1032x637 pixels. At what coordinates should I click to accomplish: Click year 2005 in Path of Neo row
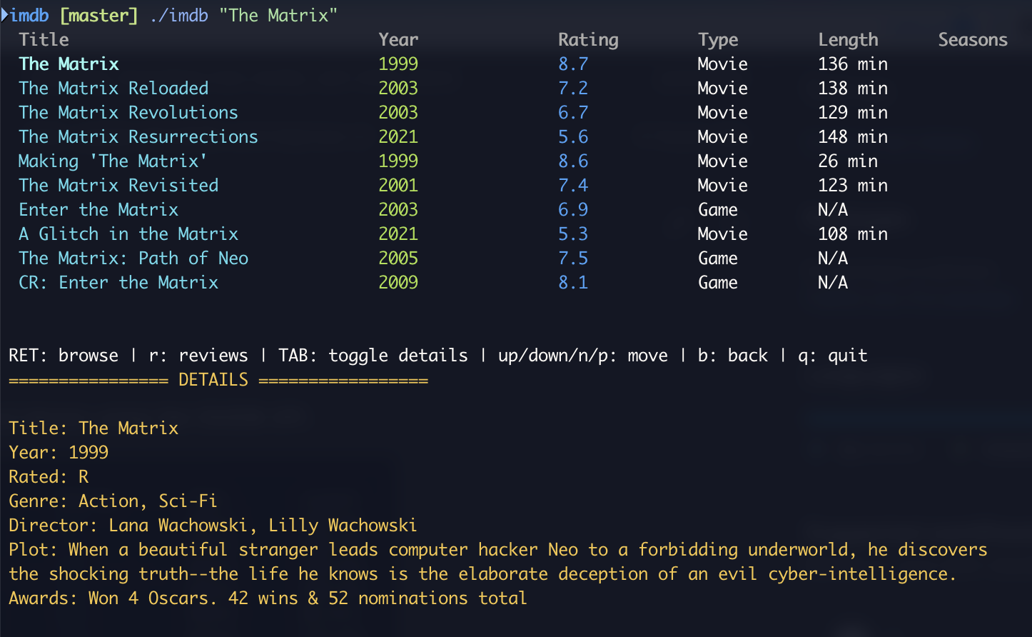point(398,258)
